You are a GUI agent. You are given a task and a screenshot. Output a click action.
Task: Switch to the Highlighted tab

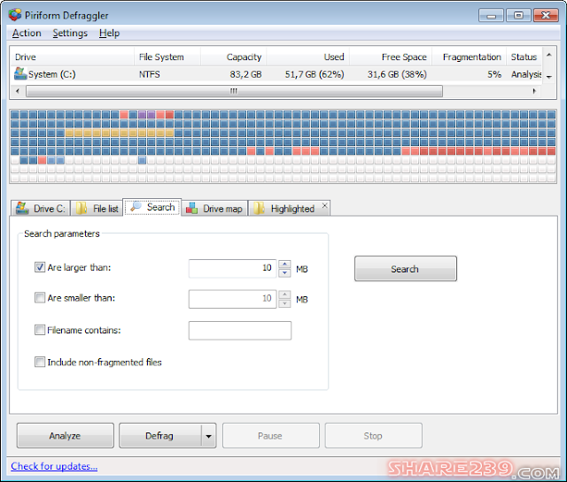(290, 209)
